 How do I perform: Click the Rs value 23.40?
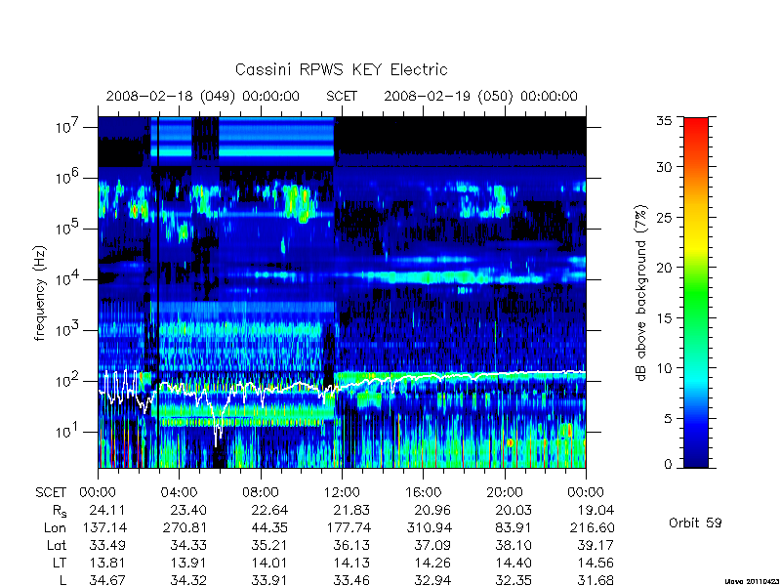click(x=188, y=510)
